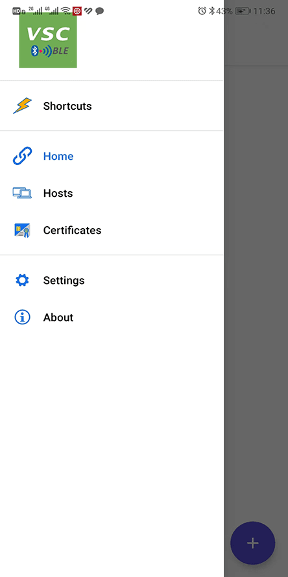Select the chain link Home icon
The image size is (288, 577).
pyautogui.click(x=23, y=156)
